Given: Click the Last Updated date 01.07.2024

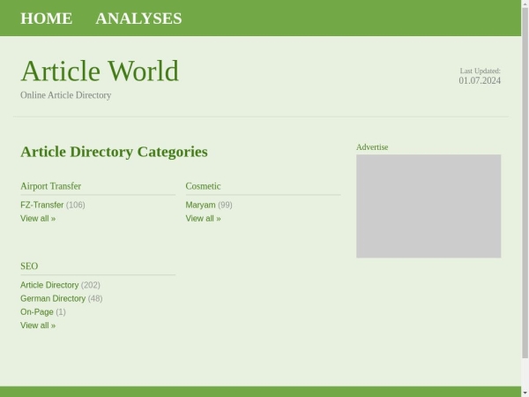Looking at the screenshot, I should 480,81.
